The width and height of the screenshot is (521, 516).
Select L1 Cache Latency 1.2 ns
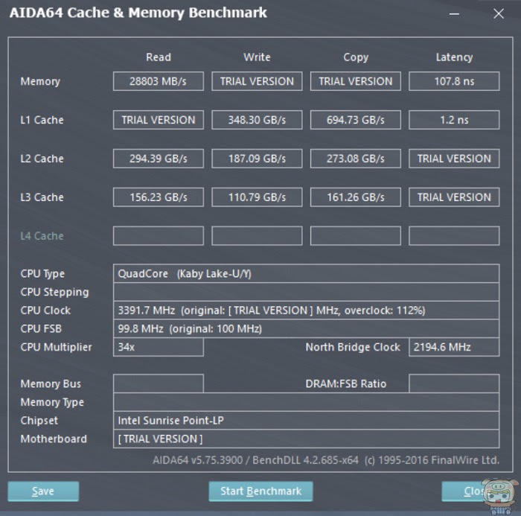click(x=454, y=120)
